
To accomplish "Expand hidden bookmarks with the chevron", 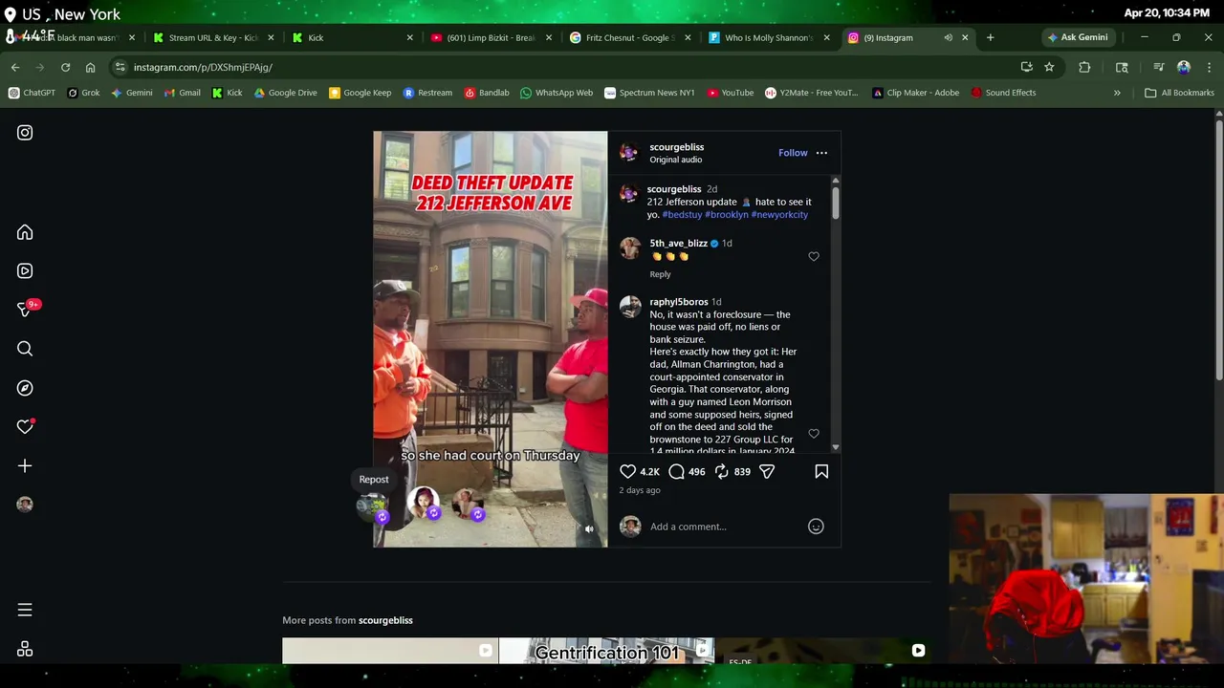I will click(x=1117, y=93).
